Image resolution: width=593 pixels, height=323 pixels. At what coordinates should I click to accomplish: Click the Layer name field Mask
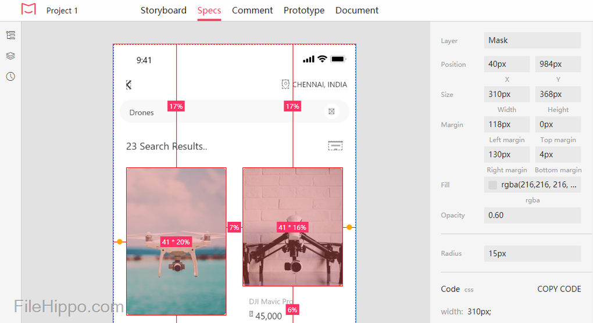pos(533,41)
